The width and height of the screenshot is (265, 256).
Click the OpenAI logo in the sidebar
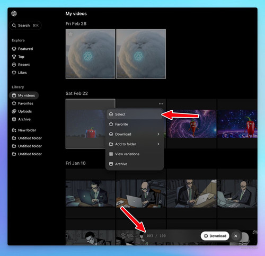(x=14, y=13)
